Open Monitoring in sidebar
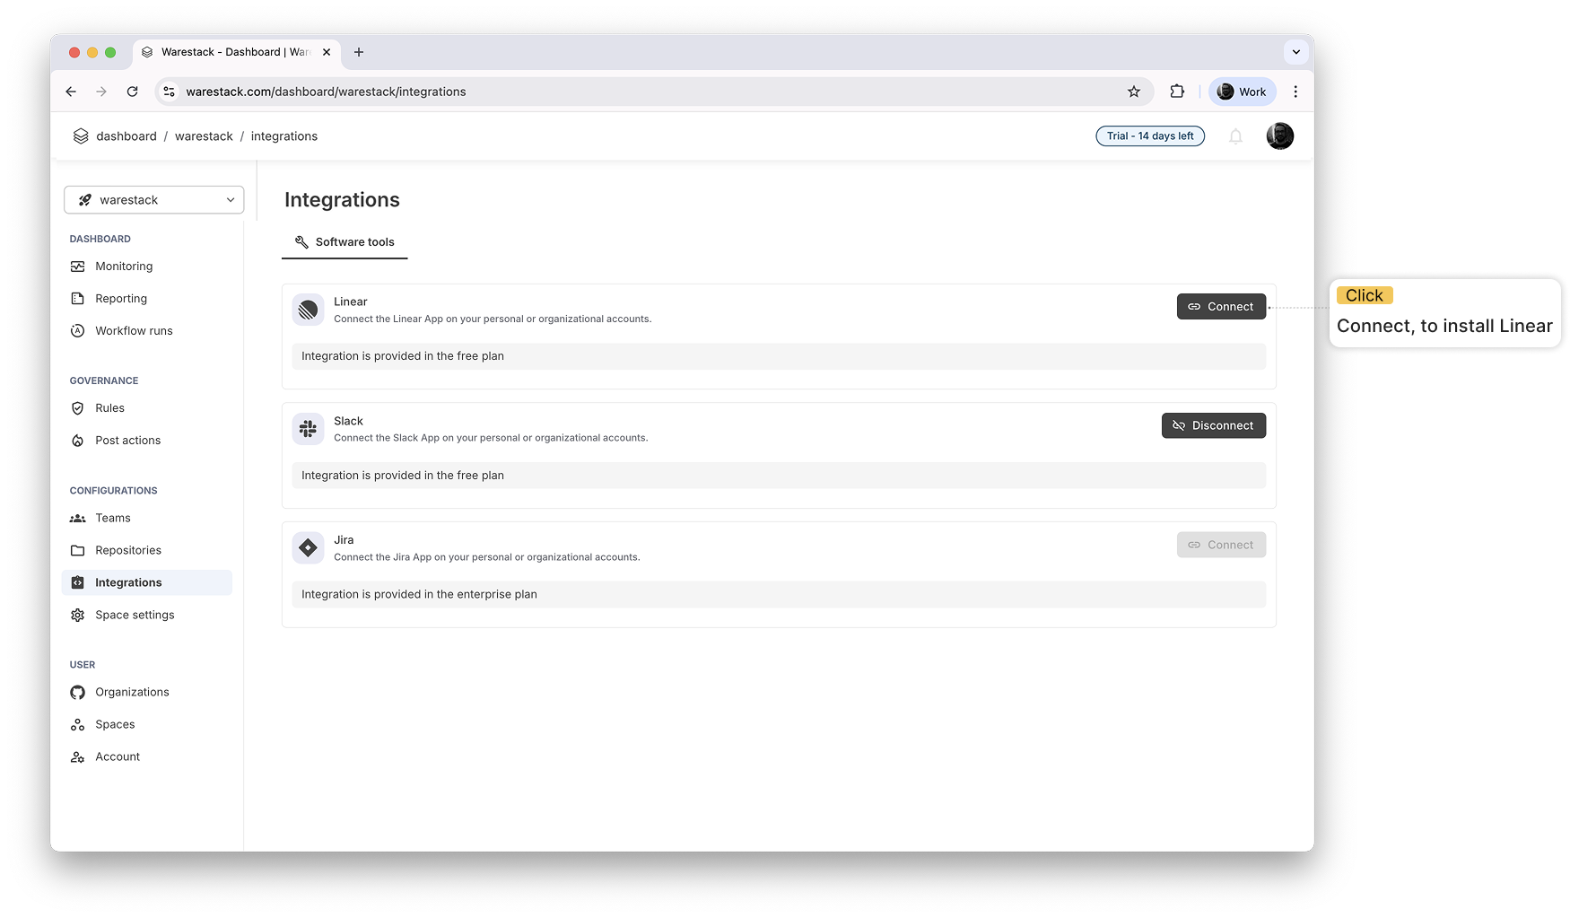 [124, 267]
